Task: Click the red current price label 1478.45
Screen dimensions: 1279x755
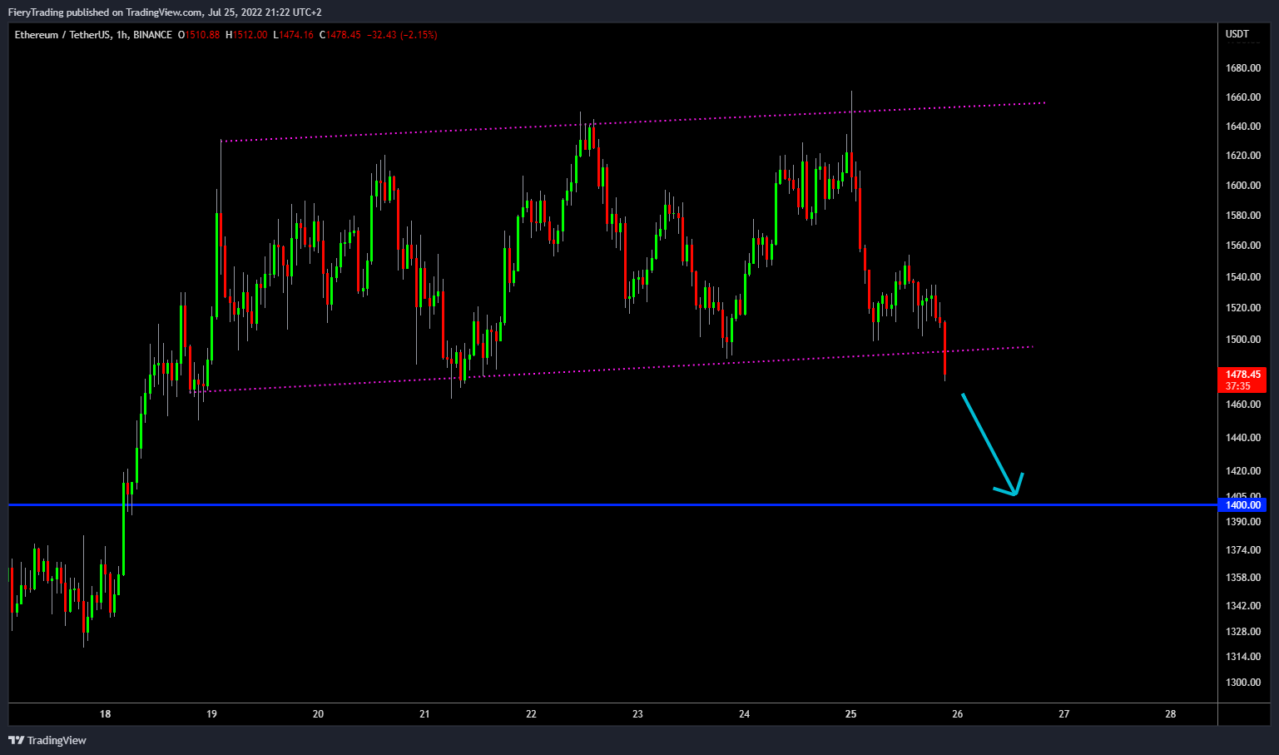Action: tap(1242, 375)
